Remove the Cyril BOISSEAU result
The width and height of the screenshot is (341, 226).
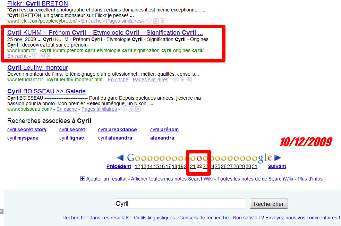pyautogui.click(x=138, y=109)
